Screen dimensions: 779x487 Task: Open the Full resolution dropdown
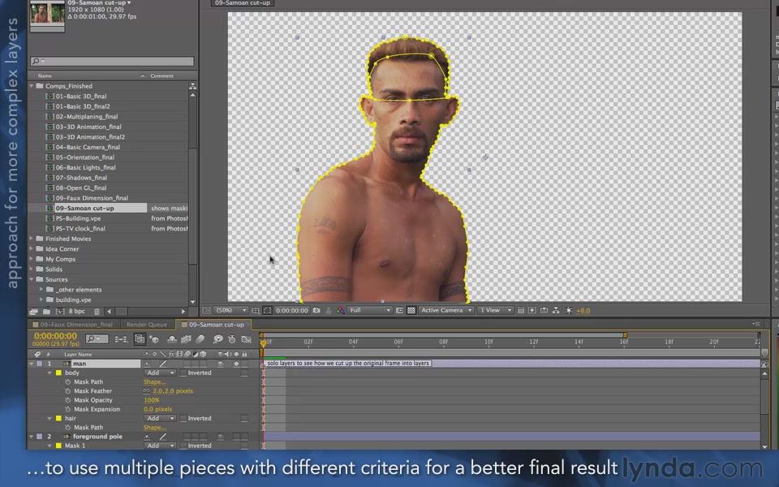[370, 311]
